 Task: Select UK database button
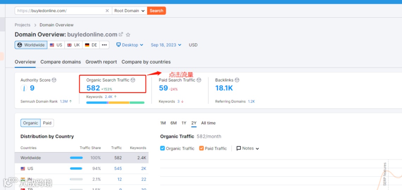(x=74, y=45)
